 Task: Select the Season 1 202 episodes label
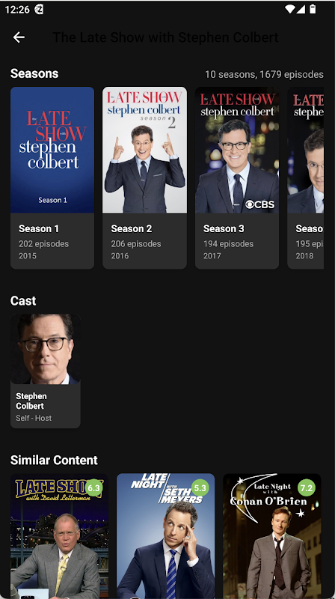[x=44, y=244]
